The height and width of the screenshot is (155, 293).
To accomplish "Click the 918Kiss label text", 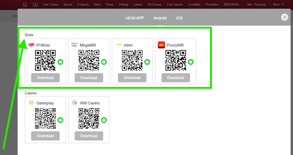I will click(43, 45).
